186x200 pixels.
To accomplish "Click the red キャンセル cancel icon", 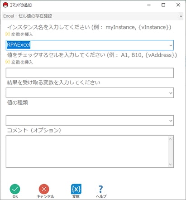I will [x=44, y=189].
